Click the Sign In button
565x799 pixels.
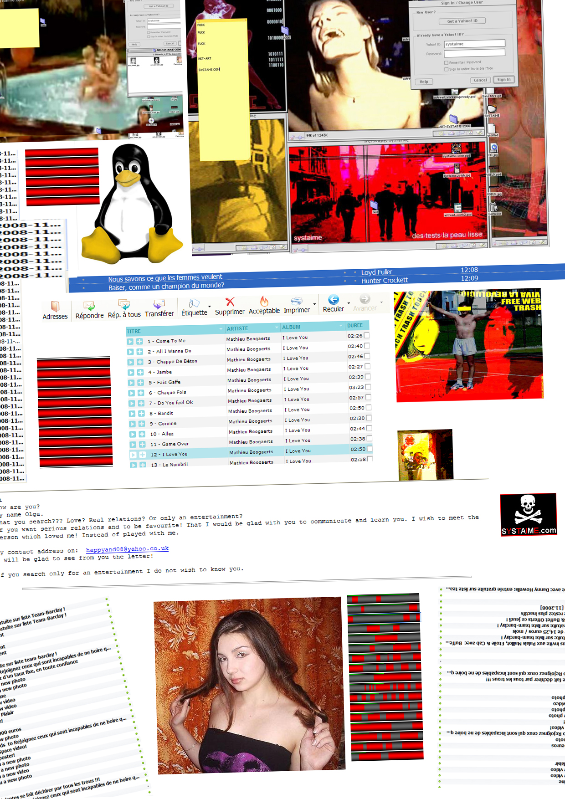click(504, 80)
